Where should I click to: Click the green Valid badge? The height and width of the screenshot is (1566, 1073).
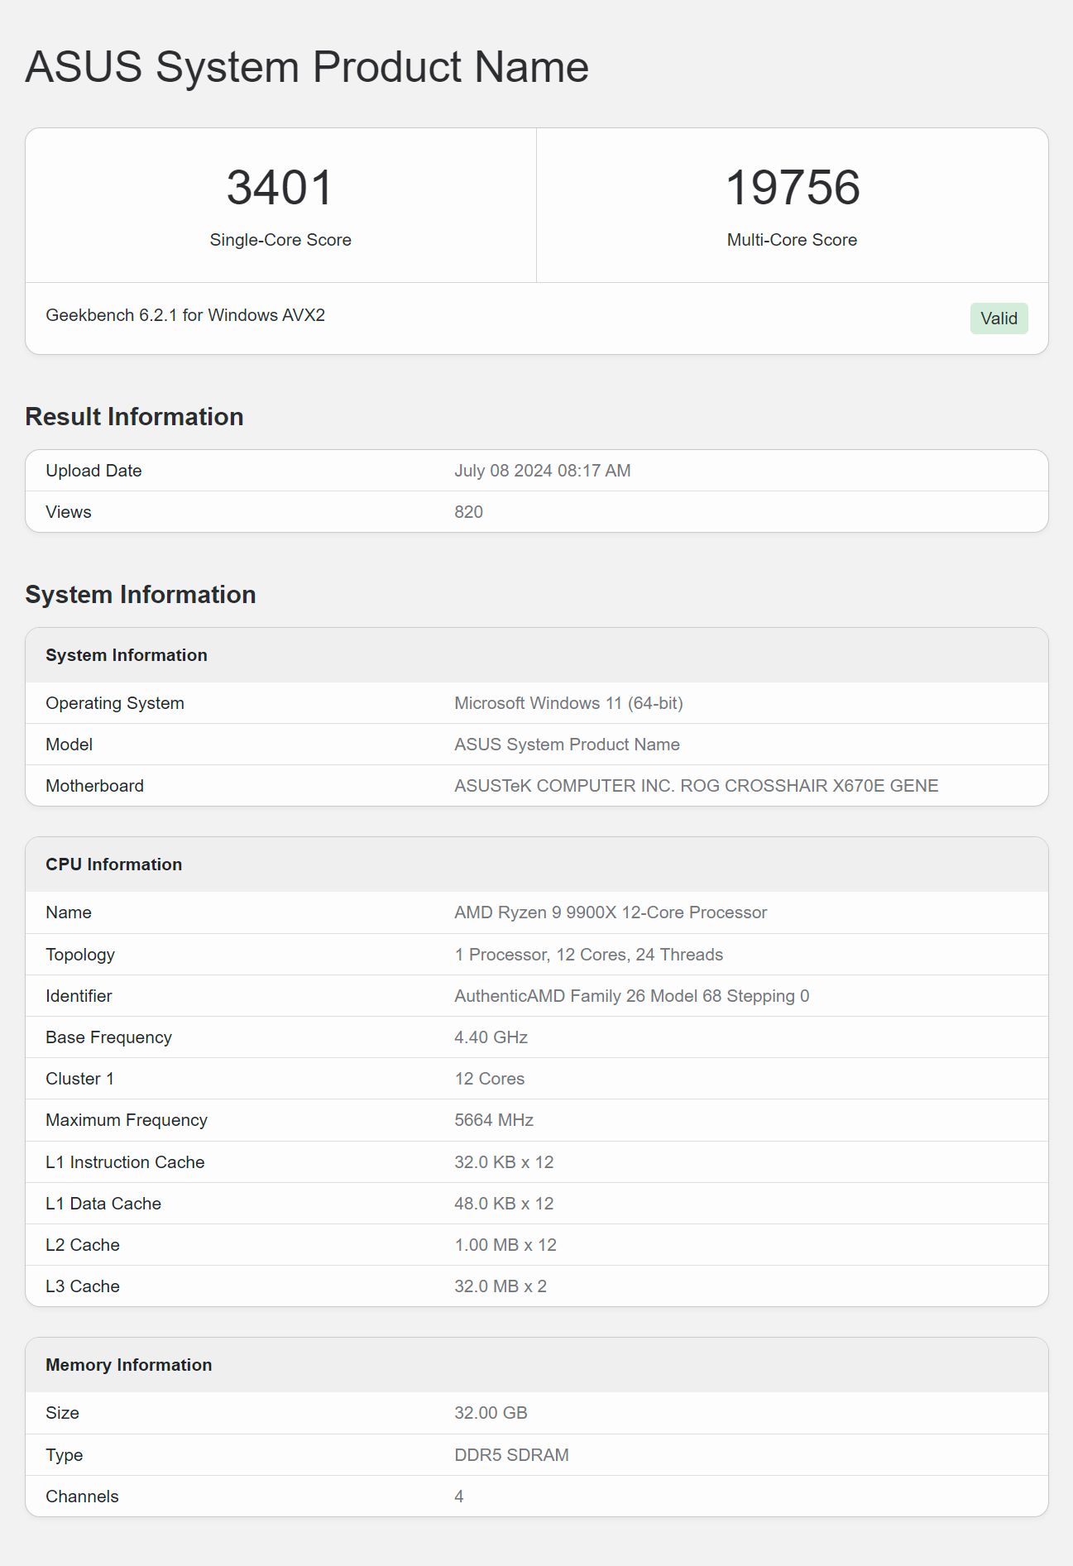point(999,318)
